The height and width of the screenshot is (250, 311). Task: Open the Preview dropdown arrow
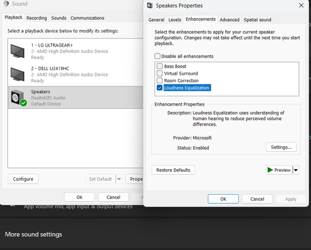pos(296,170)
